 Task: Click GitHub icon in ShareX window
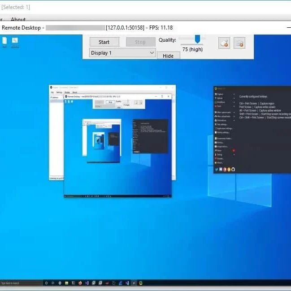pos(233,169)
